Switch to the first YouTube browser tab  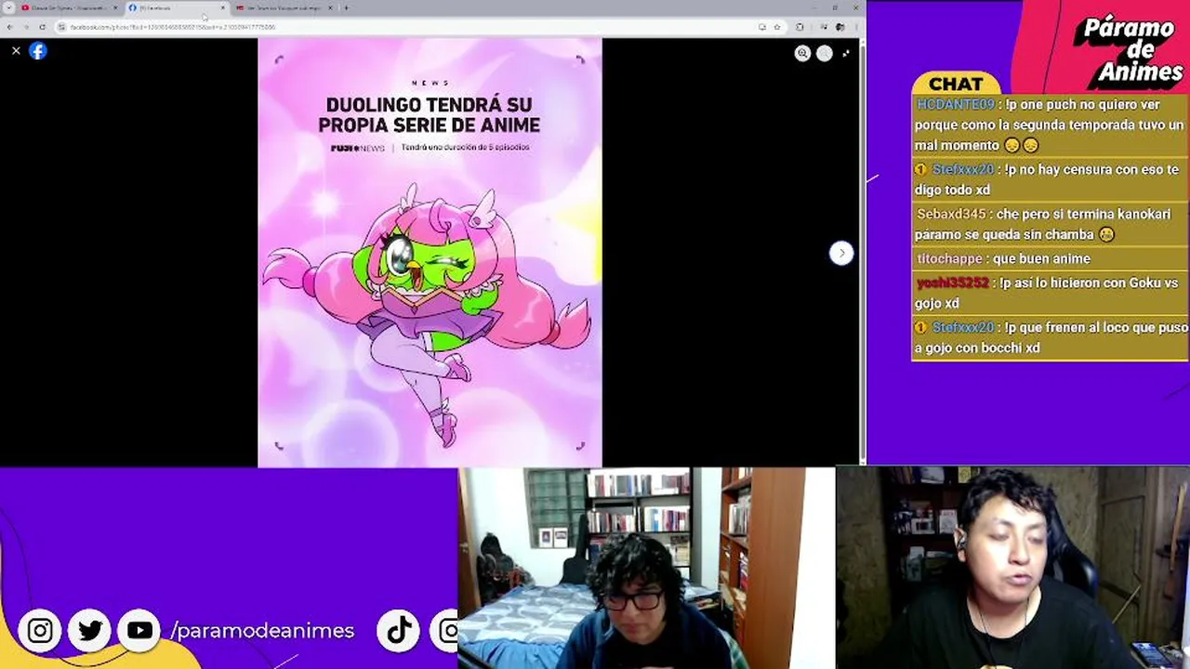coord(70,8)
